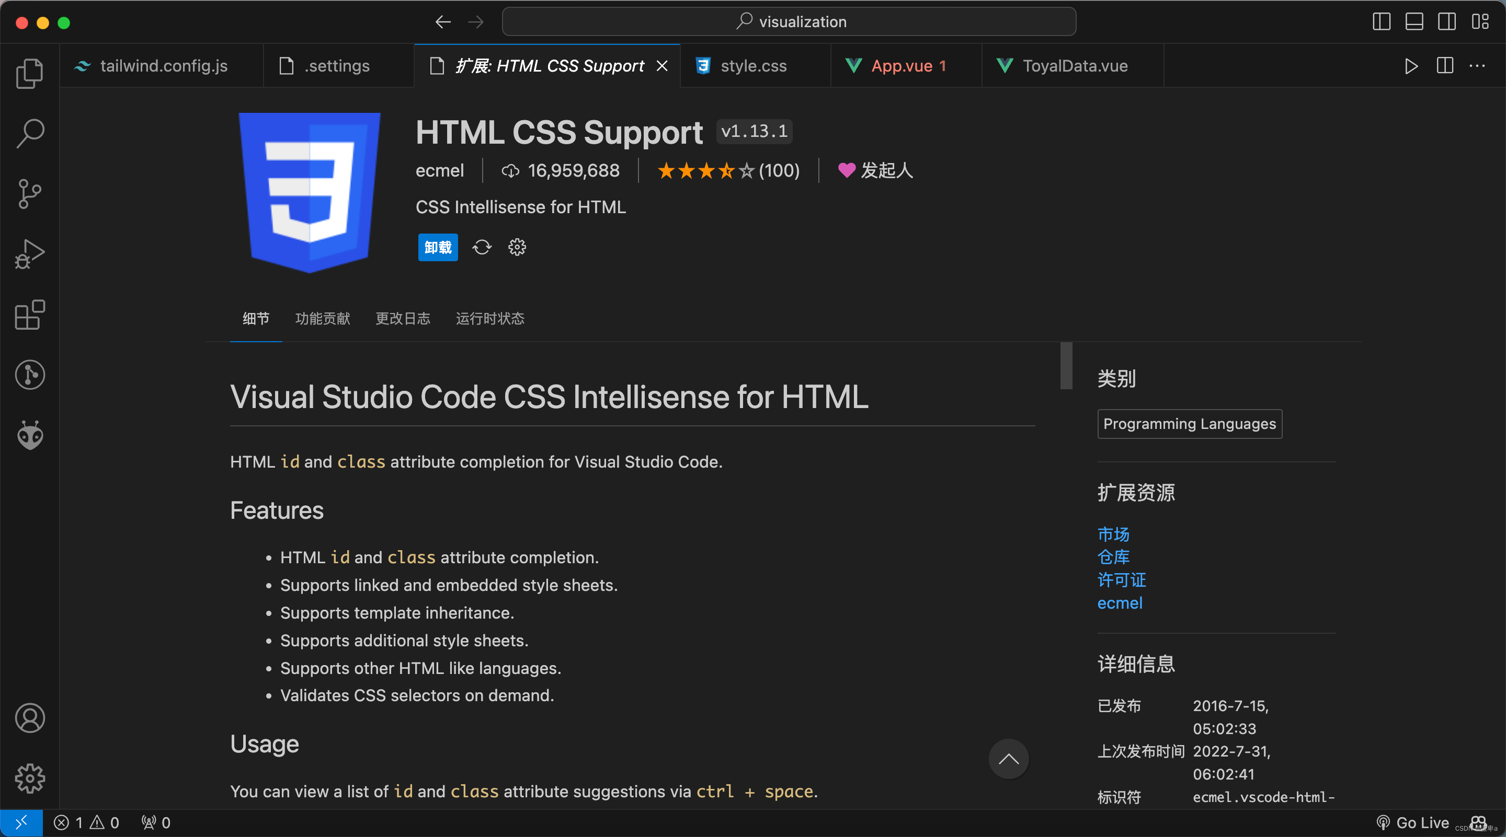This screenshot has width=1506, height=837.
Task: Click the 'Features' heading
Action: click(277, 510)
